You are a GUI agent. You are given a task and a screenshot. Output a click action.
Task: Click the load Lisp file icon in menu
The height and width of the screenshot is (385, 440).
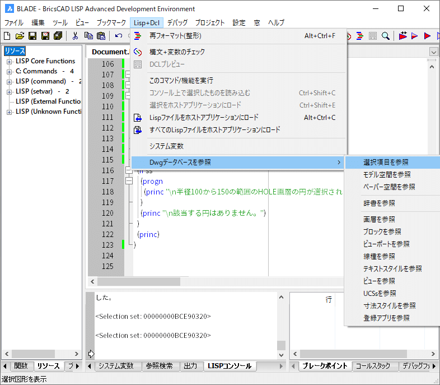(x=138, y=118)
